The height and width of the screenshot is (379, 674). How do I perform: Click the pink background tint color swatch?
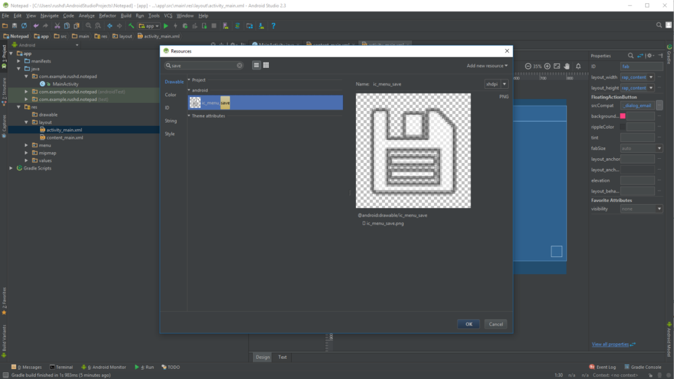click(623, 116)
